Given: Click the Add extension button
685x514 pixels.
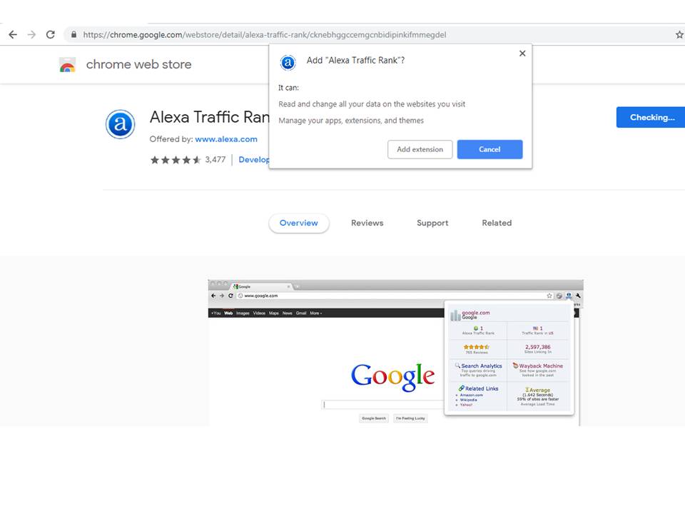Looking at the screenshot, I should coord(420,149).
